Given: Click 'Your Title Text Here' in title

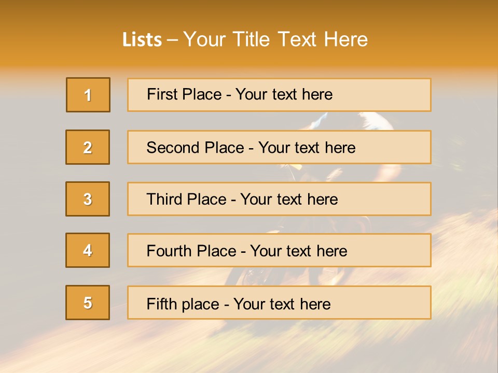Looking at the screenshot, I should pos(275,40).
